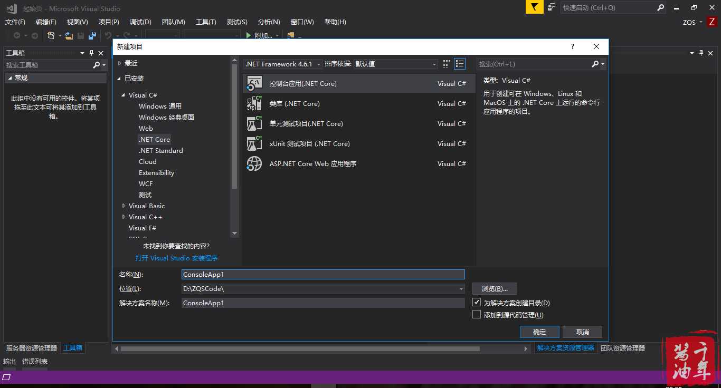Click the yellow notifications flag icon

coord(534,7)
